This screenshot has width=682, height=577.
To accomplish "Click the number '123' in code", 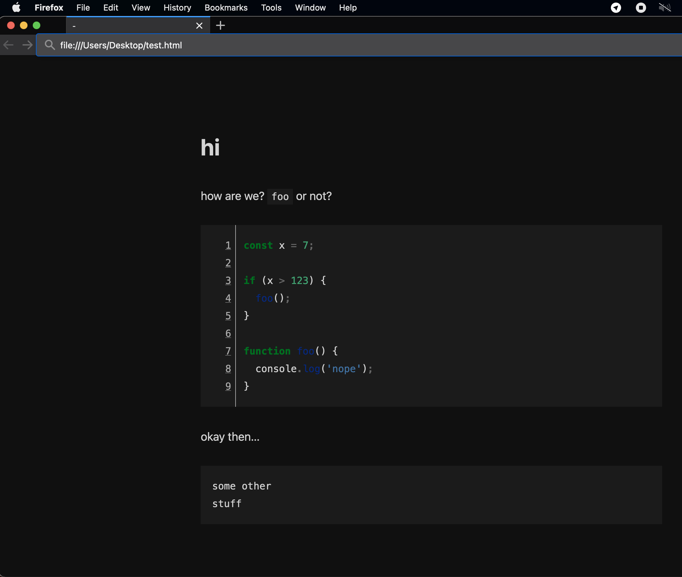I will click(299, 281).
